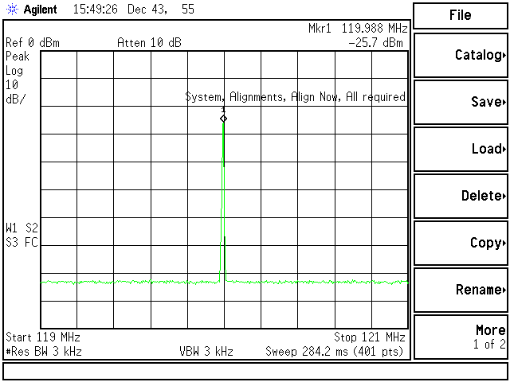Viewport: 510px width, 382px height.
Task: Click the File menu title
Action: 461,15
